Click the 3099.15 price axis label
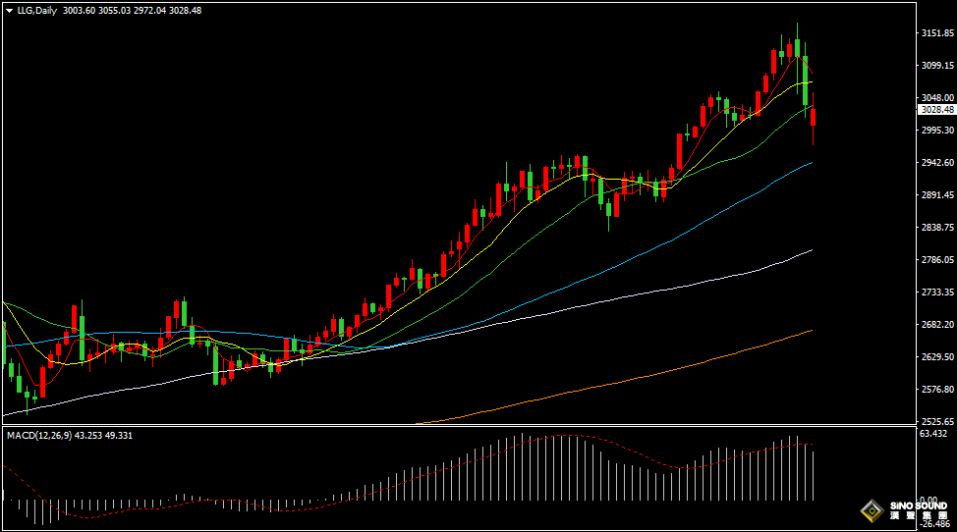The width and height of the screenshot is (957, 532). point(937,65)
